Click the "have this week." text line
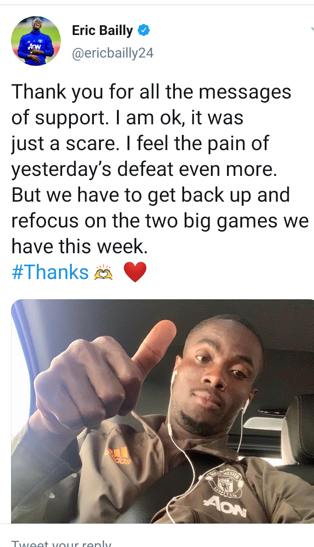The image size is (314, 547). [80, 246]
